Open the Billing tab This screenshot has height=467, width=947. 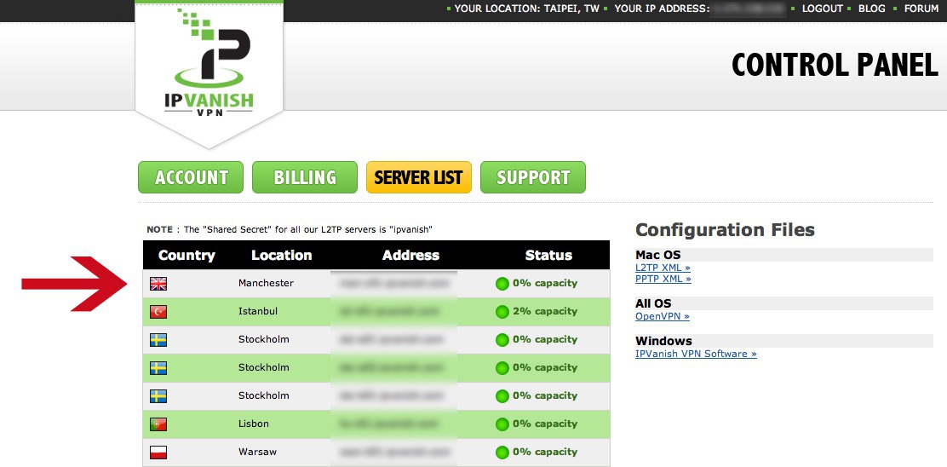click(305, 177)
